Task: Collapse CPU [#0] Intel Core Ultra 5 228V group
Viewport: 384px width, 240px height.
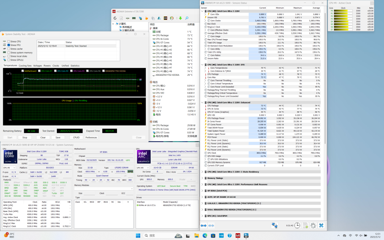Action: point(202,11)
